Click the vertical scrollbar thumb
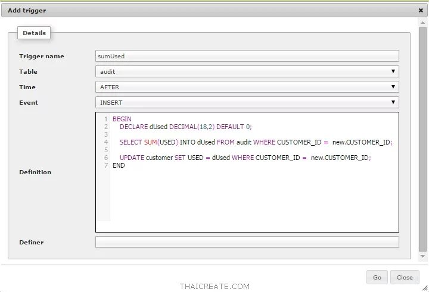 422,139
